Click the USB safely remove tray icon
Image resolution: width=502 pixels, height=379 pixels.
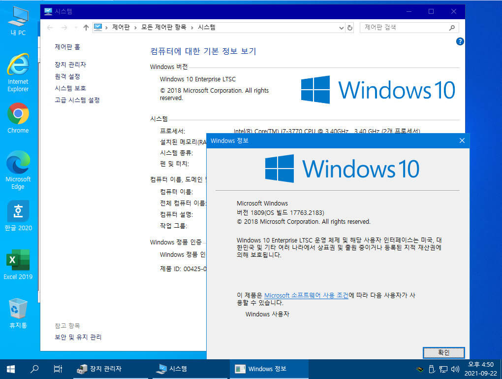(432, 369)
